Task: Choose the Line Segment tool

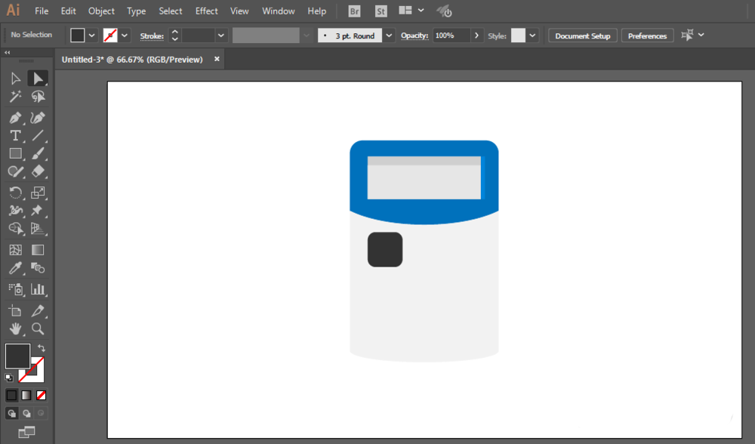Action: click(38, 136)
